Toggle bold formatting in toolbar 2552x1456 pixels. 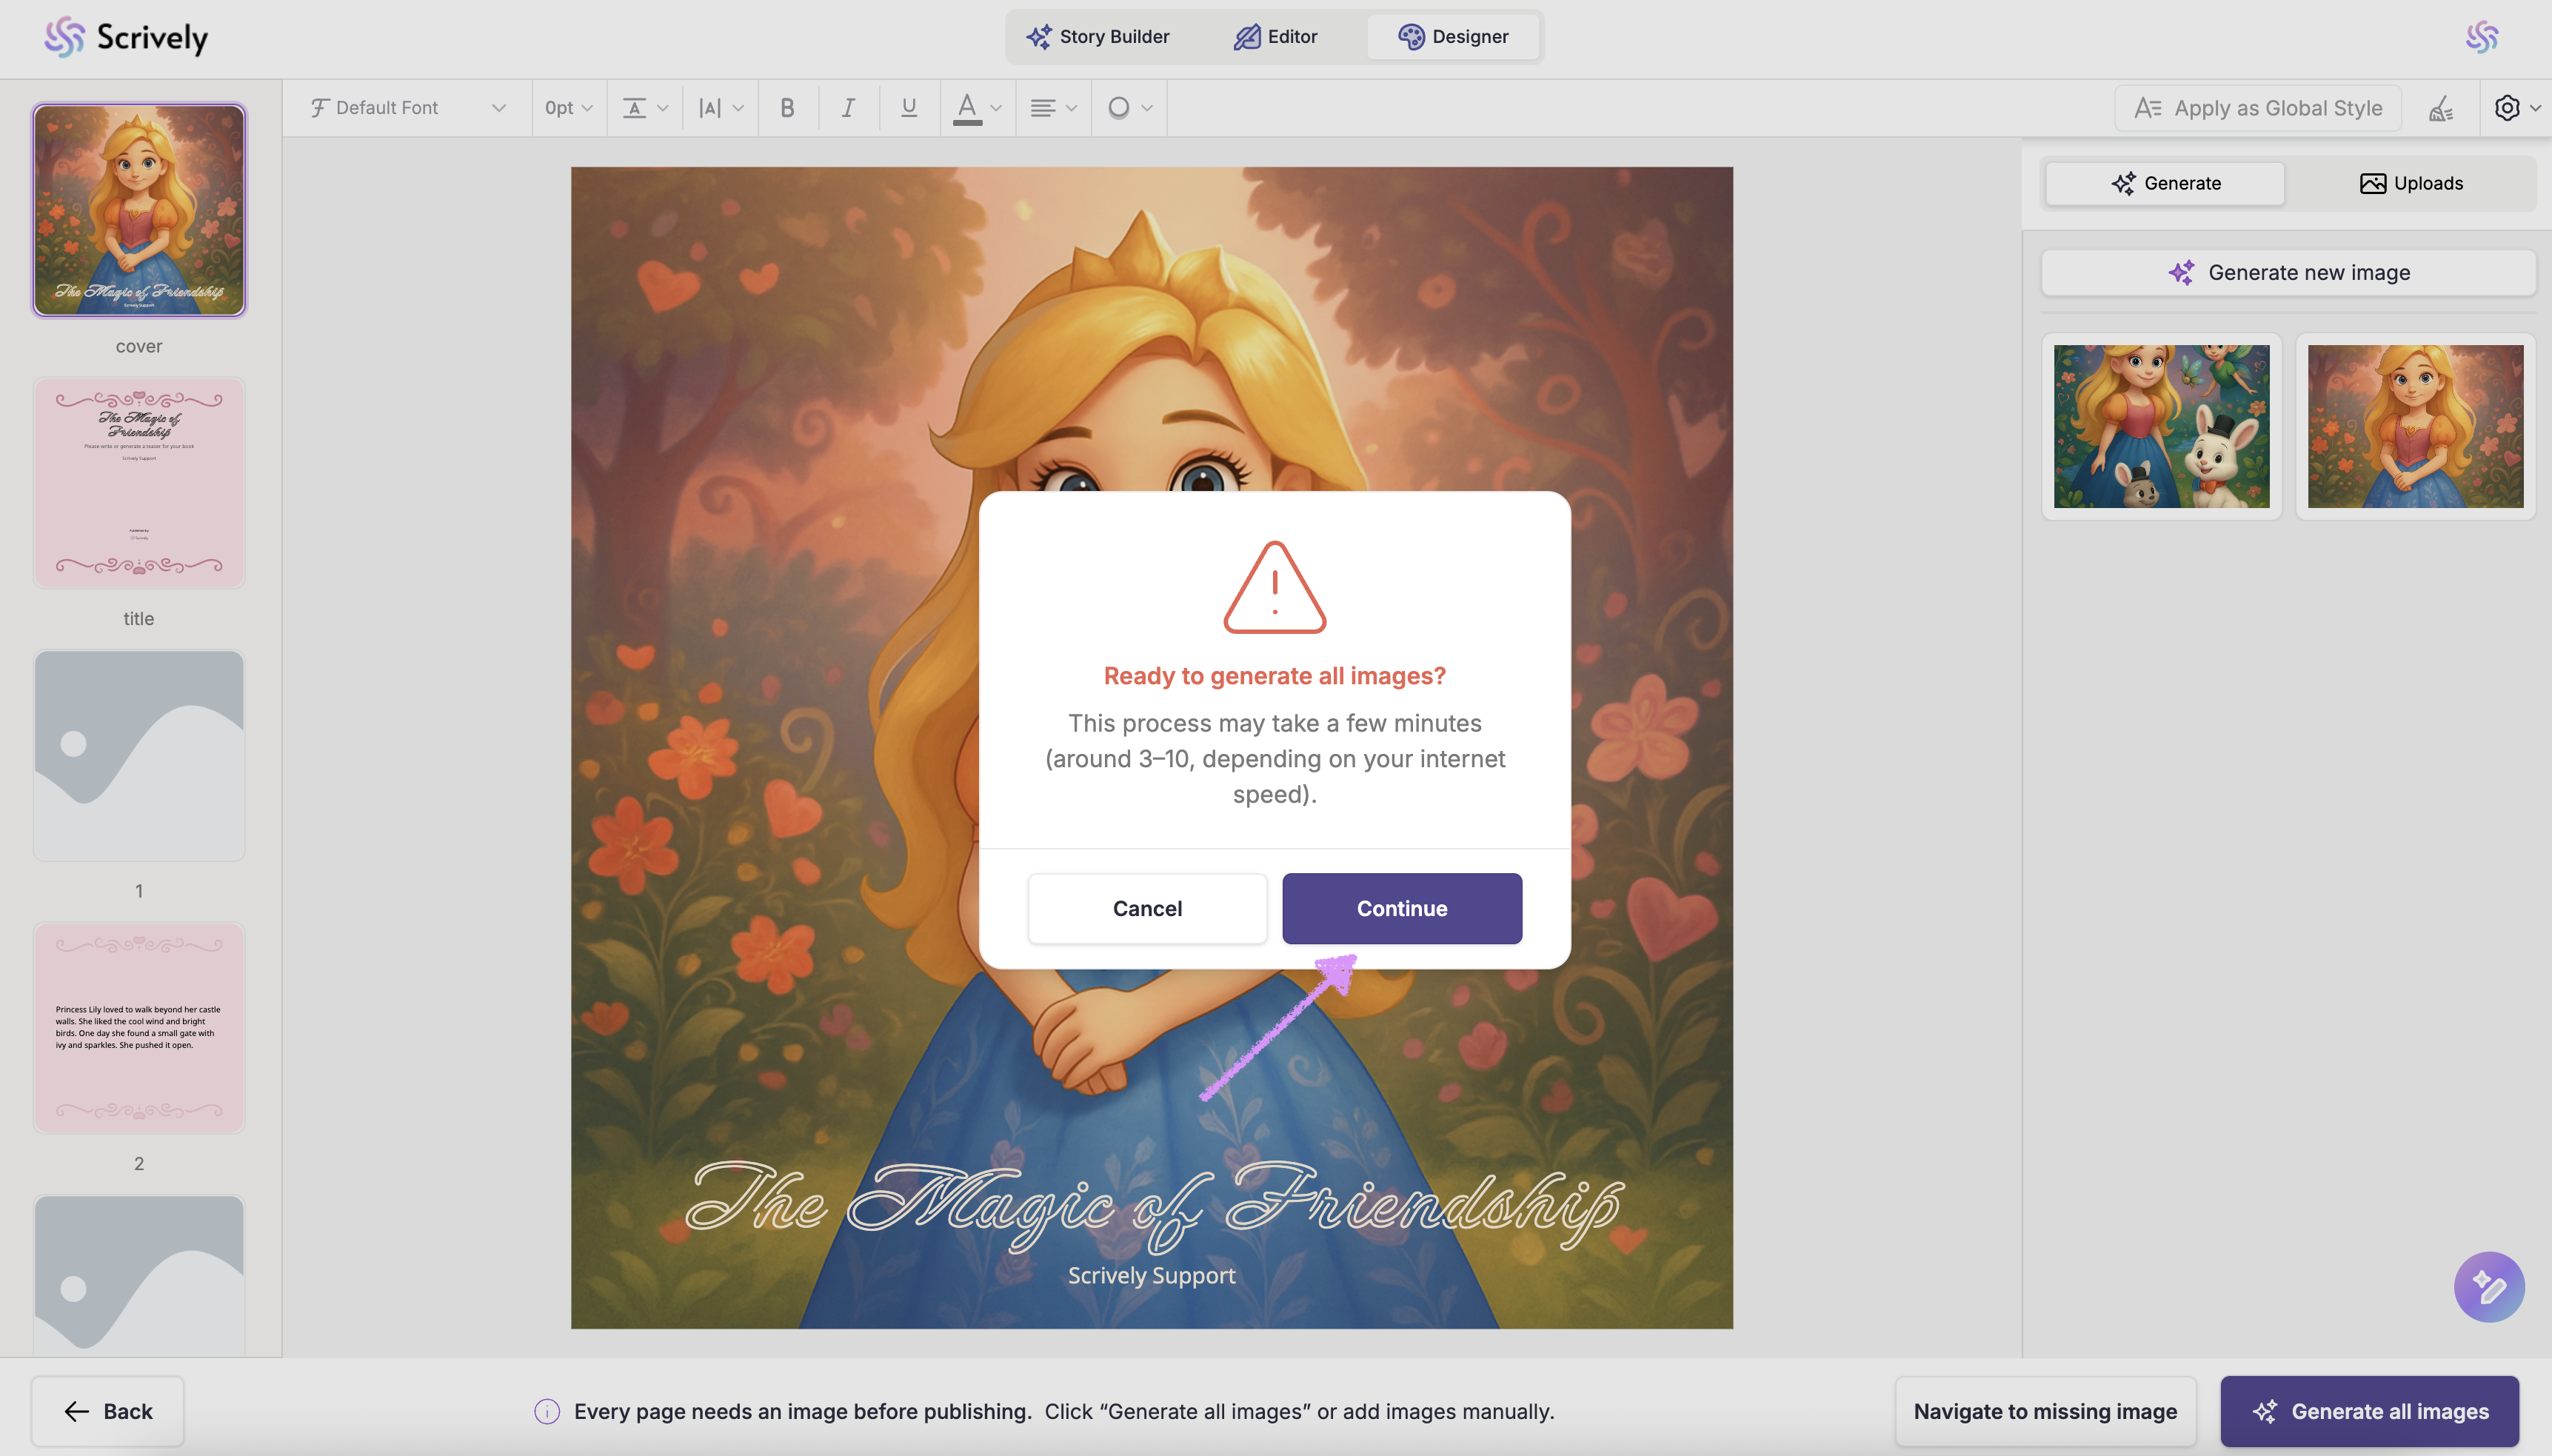[787, 108]
